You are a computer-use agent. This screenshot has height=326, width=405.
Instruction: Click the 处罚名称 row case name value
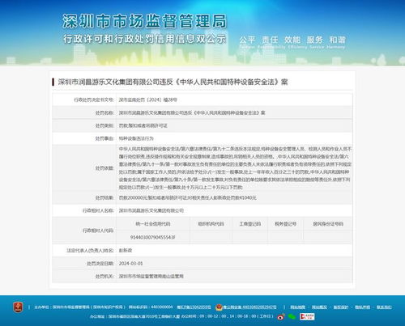192,112
